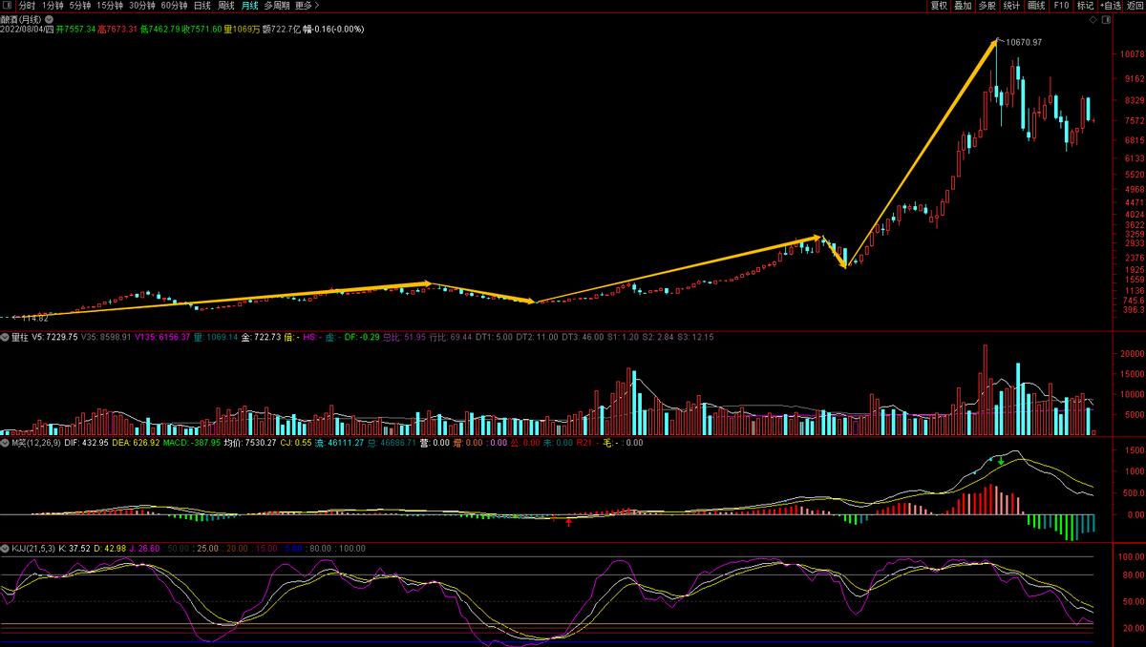Click the 复权 adjustment button
Image resolution: width=1146 pixels, height=647 pixels.
938,6
